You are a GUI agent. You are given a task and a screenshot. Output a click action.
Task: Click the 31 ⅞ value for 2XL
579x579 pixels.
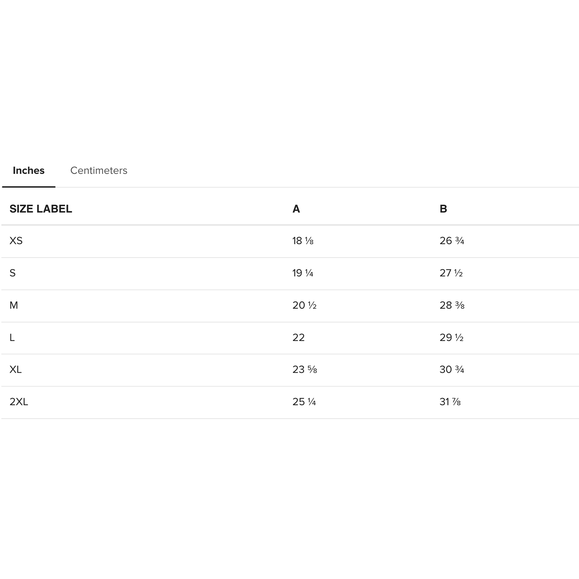coord(450,402)
